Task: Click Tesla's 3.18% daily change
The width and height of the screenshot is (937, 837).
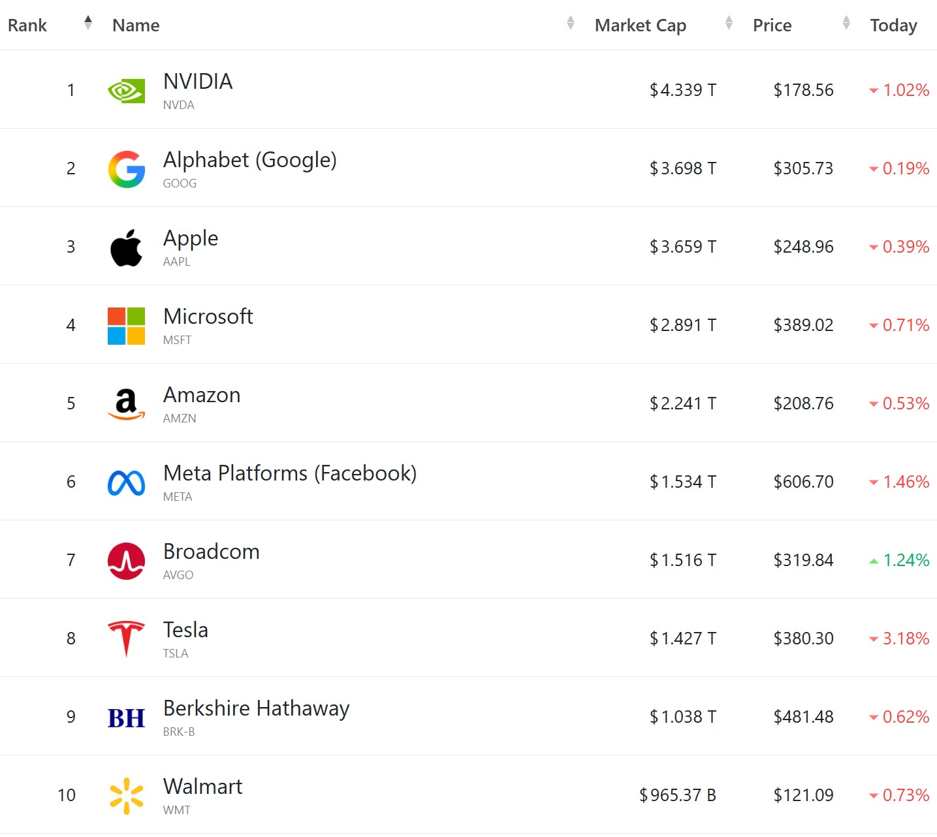Action: [x=906, y=639]
